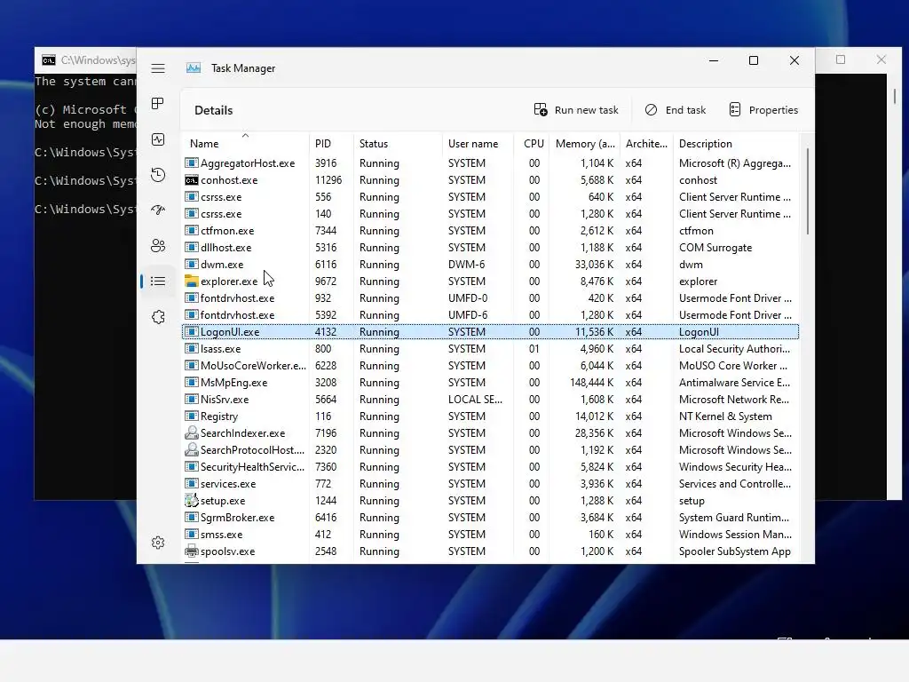This screenshot has height=682, width=909.
Task: Sort by the PID column header
Action: (x=331, y=143)
